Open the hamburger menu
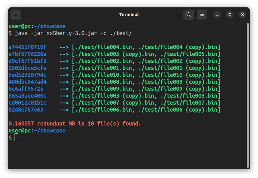Viewport: 258px width, 178px height. pyautogui.click(x=202, y=15)
